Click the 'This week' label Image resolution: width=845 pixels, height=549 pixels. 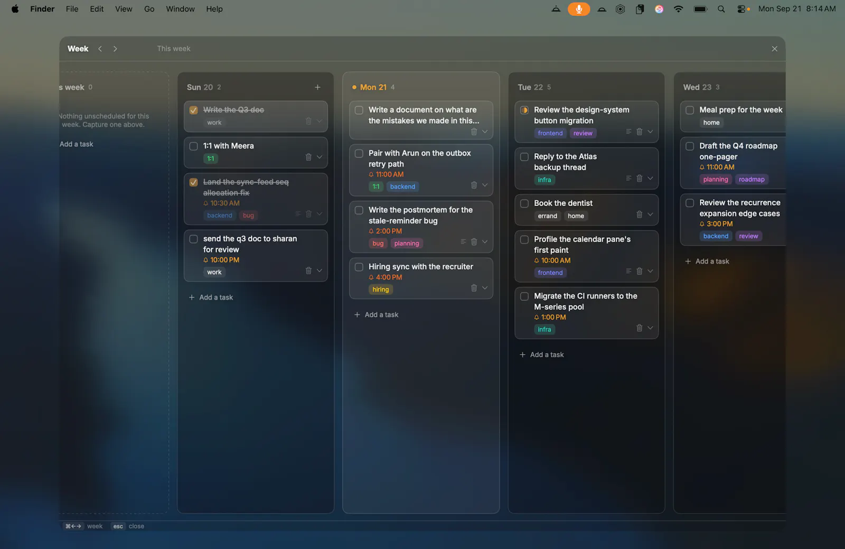coord(174,49)
